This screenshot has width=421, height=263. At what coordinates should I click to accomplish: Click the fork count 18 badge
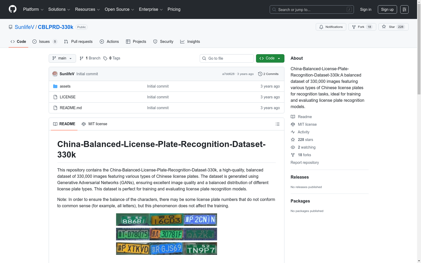click(369, 27)
